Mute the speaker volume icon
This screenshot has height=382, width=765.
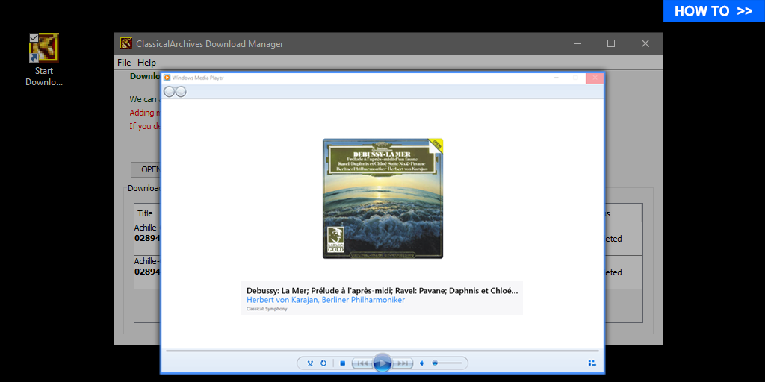click(421, 363)
